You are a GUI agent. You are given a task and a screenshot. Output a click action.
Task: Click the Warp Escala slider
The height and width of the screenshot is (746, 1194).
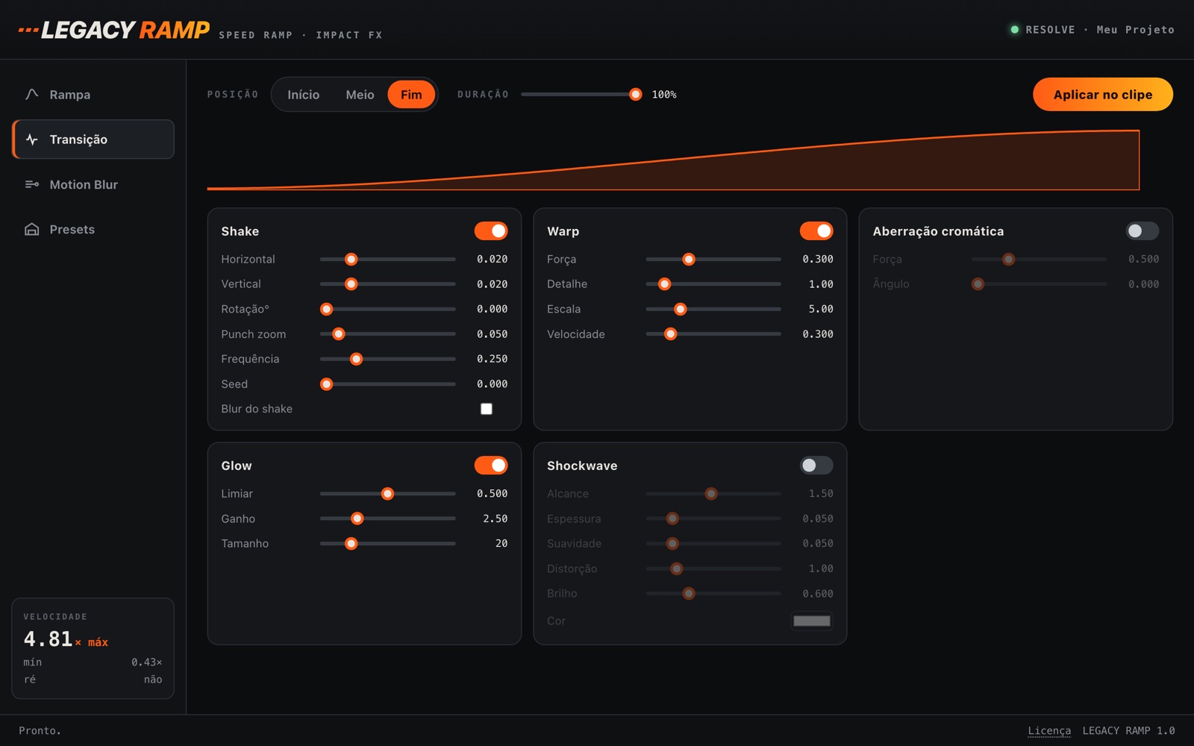(x=713, y=309)
